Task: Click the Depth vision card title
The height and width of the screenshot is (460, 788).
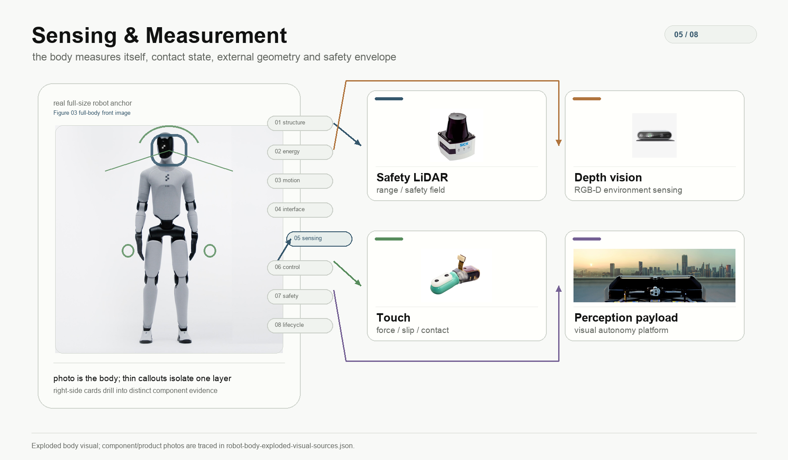Action: 608,177
